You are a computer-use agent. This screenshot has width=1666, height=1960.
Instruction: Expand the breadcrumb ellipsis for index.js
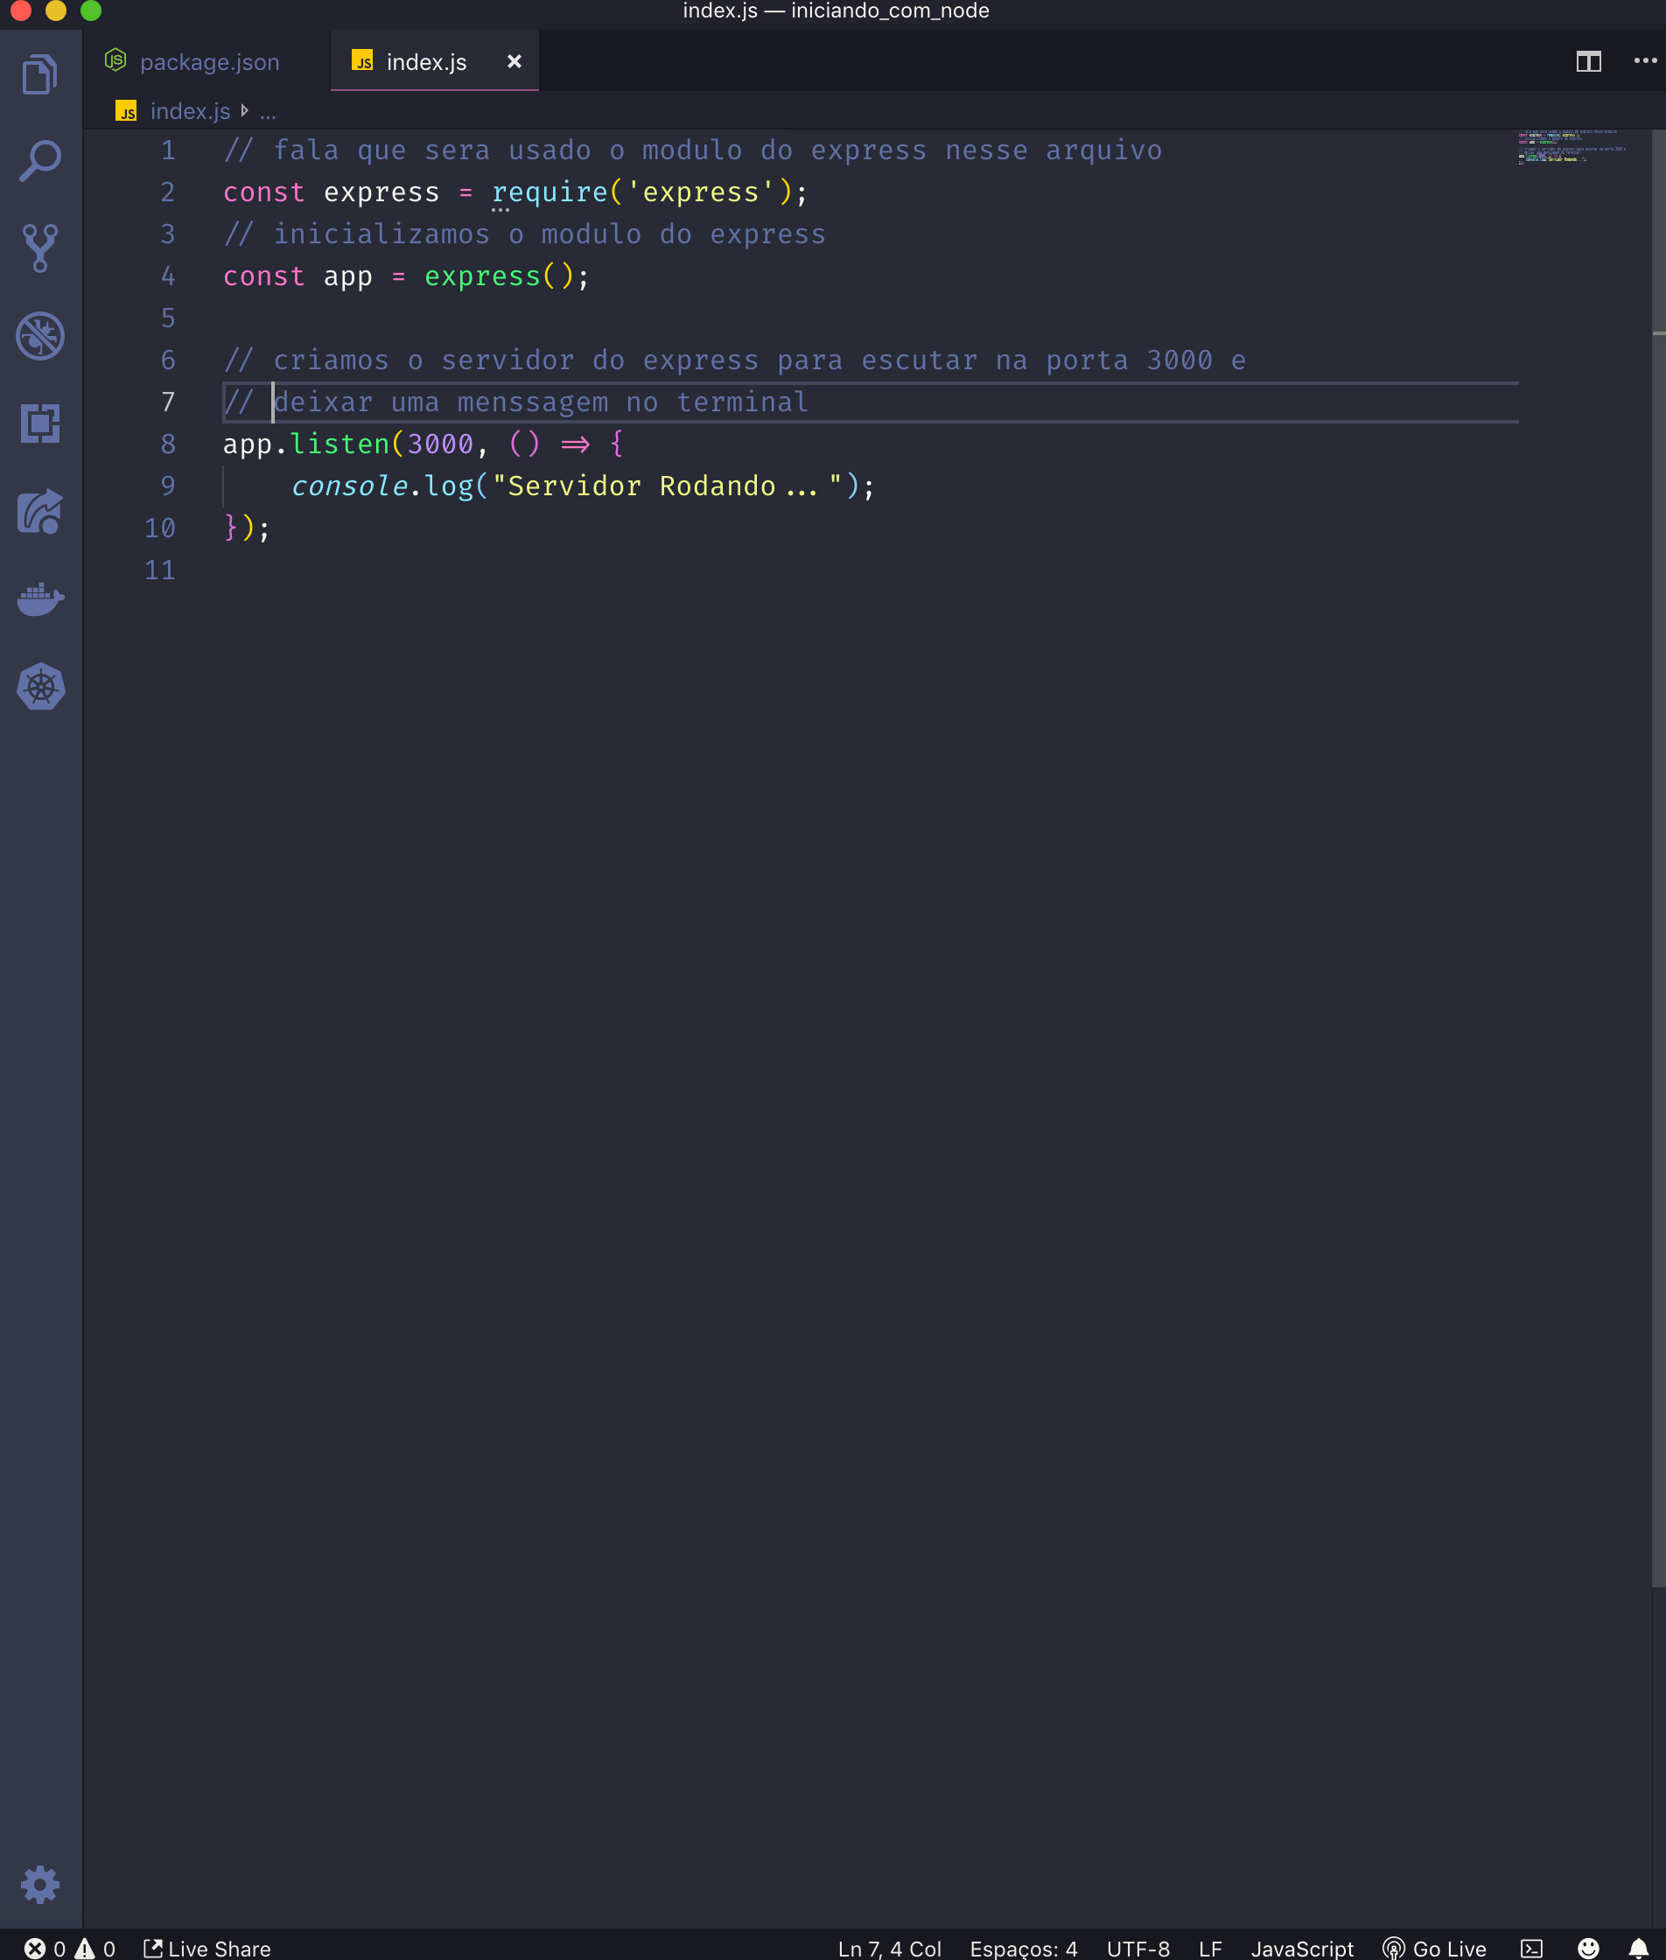tap(269, 110)
